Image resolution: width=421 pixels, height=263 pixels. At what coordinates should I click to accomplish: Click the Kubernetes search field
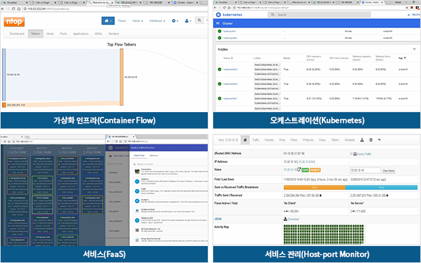319,14
